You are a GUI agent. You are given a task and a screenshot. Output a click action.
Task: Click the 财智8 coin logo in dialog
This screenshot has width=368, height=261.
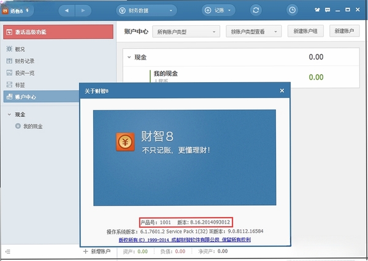coord(125,142)
